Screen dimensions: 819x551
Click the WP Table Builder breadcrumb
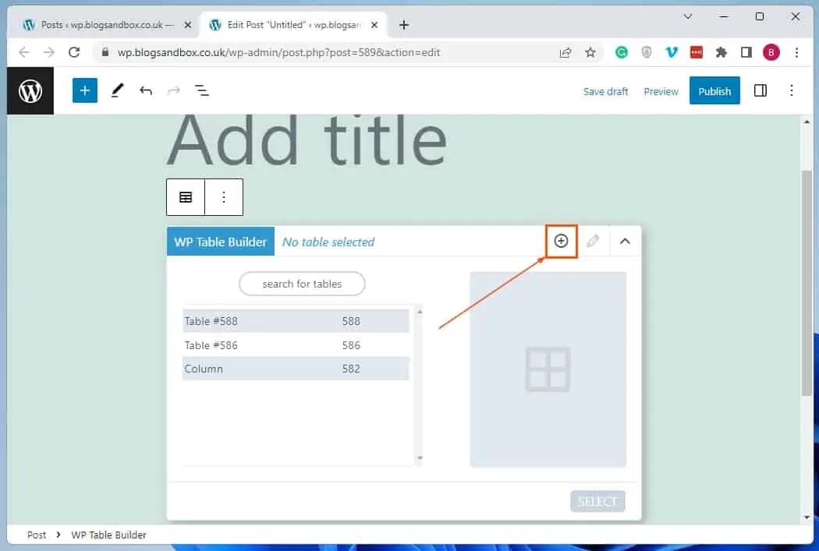pyautogui.click(x=108, y=535)
